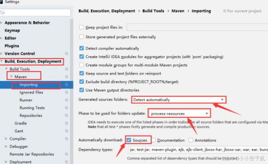Select Running Tests under Maven
The height and width of the screenshot is (164, 268).
click(x=32, y=108)
